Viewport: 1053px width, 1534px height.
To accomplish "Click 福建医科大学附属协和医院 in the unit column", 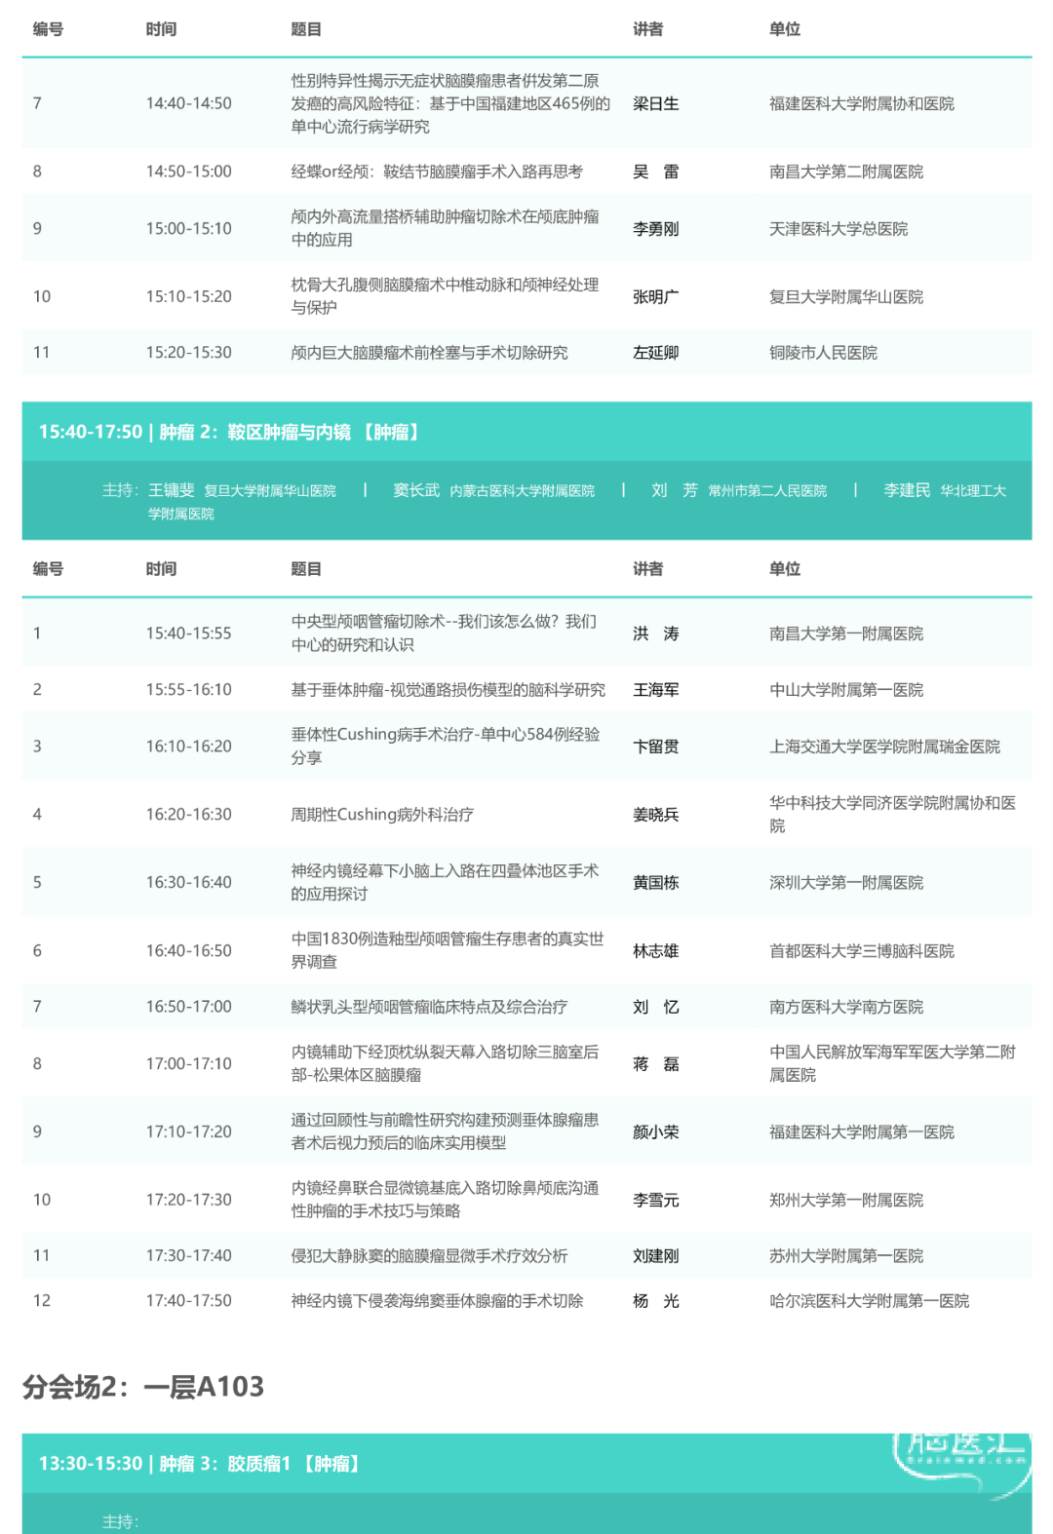I will click(861, 103).
